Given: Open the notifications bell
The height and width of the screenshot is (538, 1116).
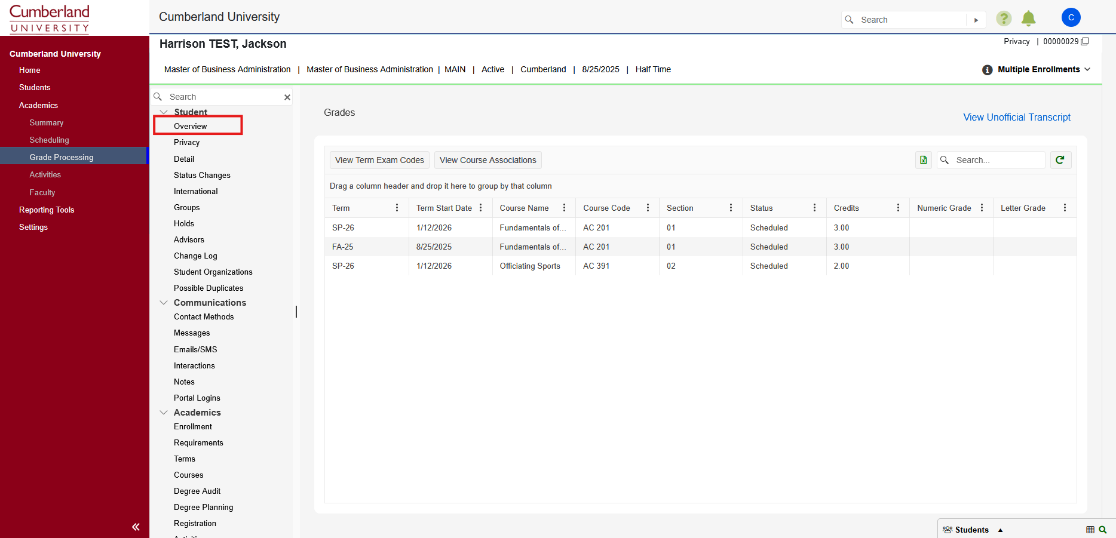Looking at the screenshot, I should 1028,19.
